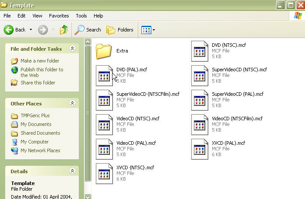
Task: Maximize the Template window
Action: [x=291, y=5]
